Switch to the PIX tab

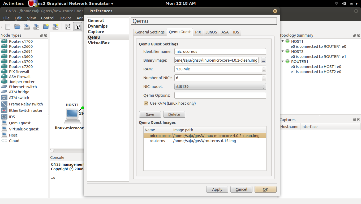[x=198, y=32]
